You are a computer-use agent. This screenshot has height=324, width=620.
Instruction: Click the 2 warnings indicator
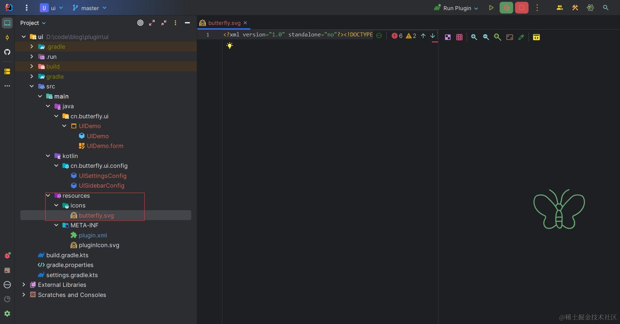coord(411,35)
